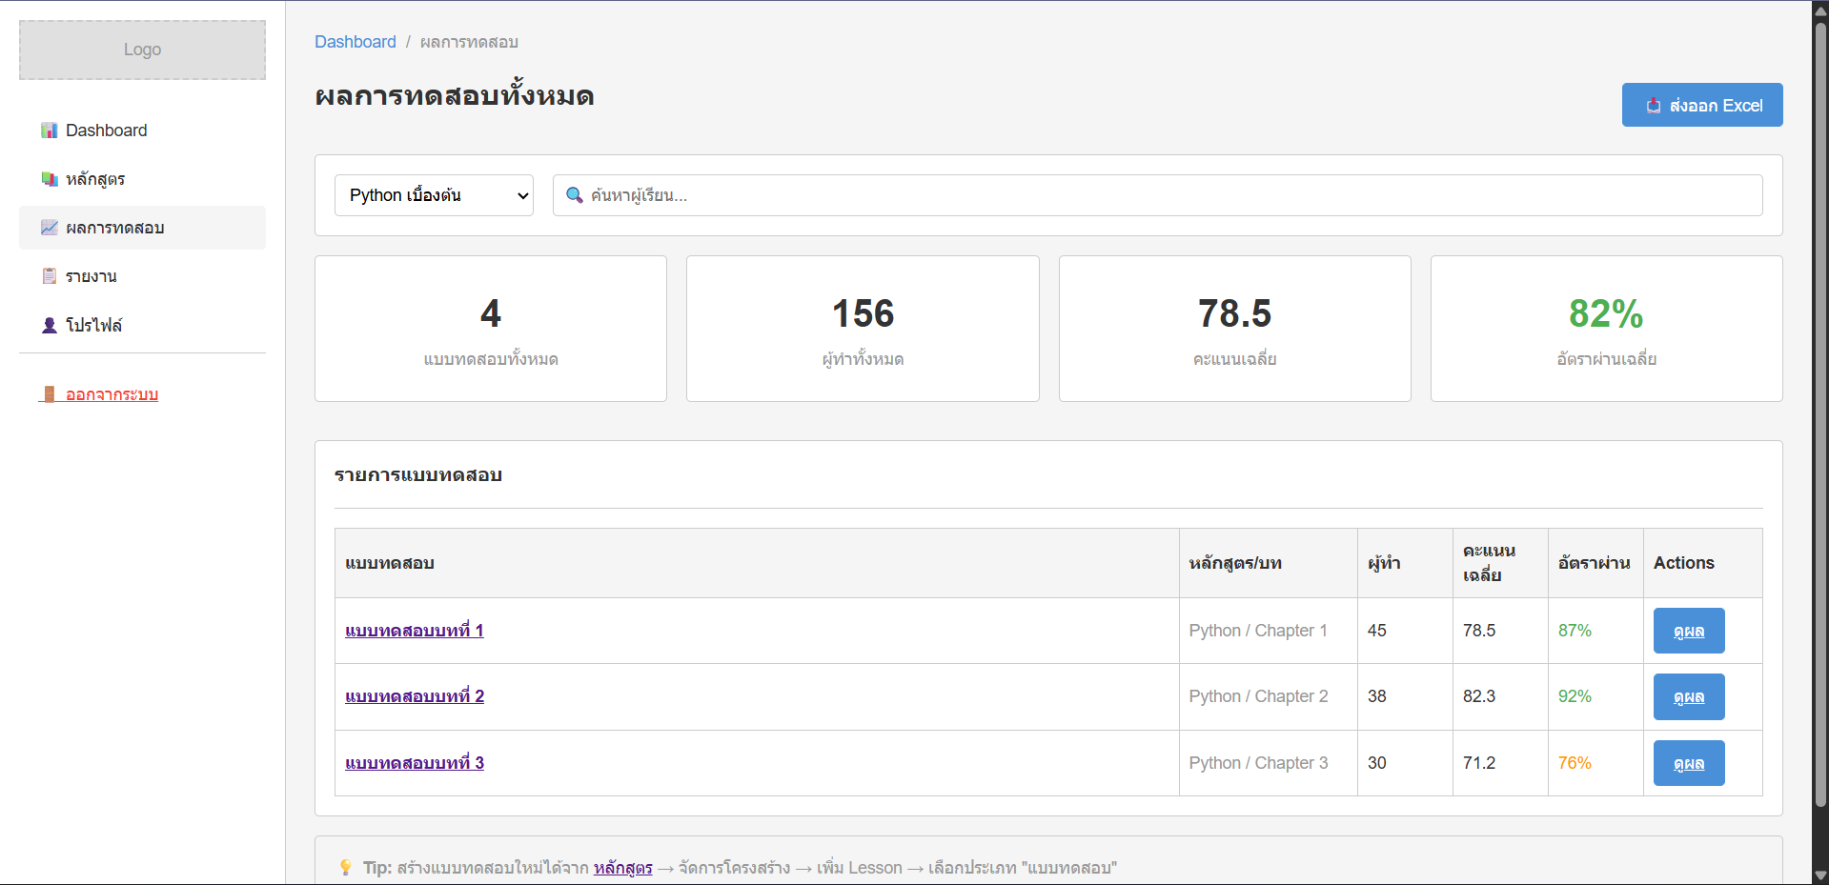View results for แบบทดสอบบทที่ 3
The height and width of the screenshot is (885, 1829).
(1688, 763)
